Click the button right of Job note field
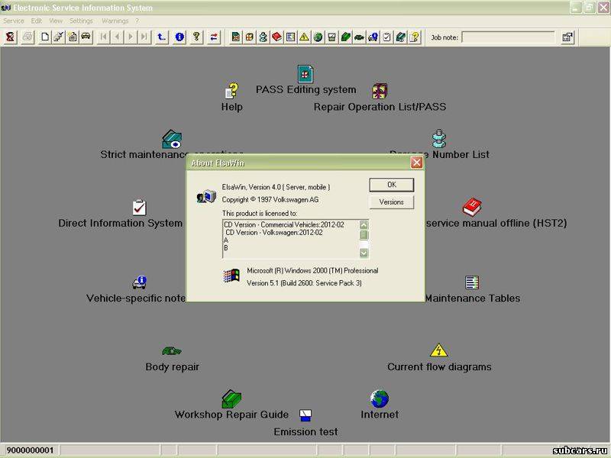 [x=567, y=37]
